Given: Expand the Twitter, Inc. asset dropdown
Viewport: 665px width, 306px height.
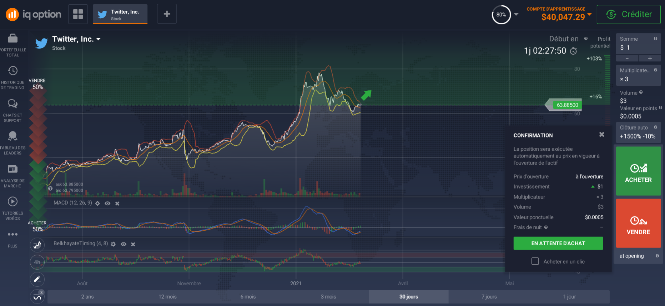Looking at the screenshot, I should coord(99,39).
